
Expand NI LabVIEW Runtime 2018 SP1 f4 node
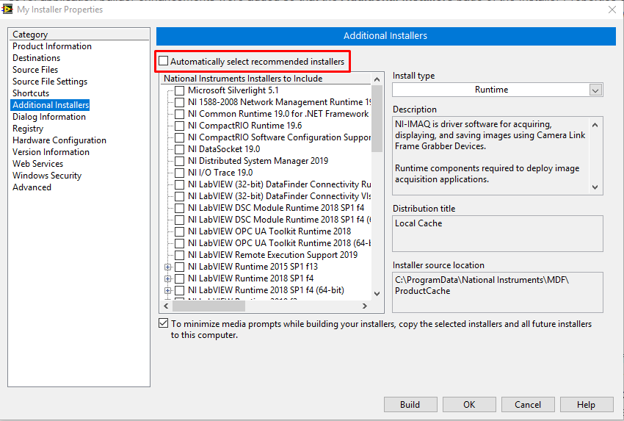(x=167, y=278)
